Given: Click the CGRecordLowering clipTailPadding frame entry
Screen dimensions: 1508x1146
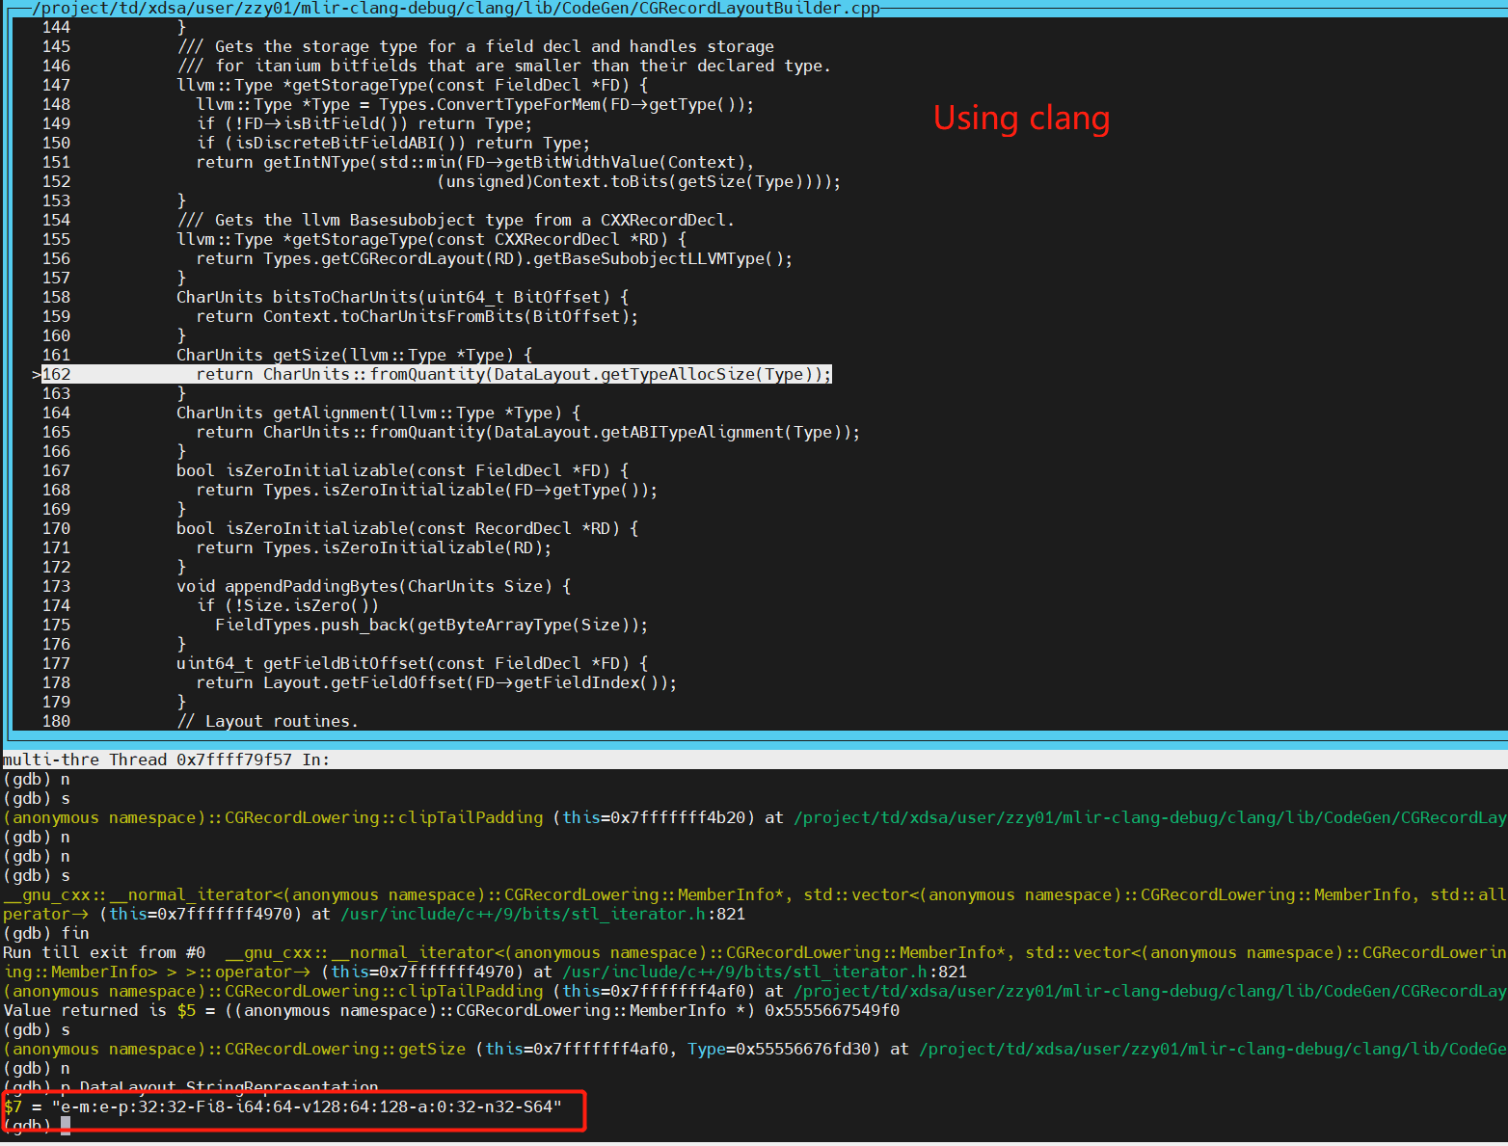Looking at the screenshot, I should click(272, 817).
